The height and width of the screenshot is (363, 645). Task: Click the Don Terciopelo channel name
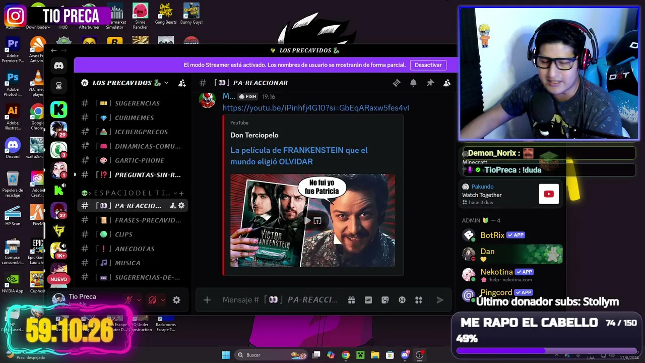coord(254,135)
